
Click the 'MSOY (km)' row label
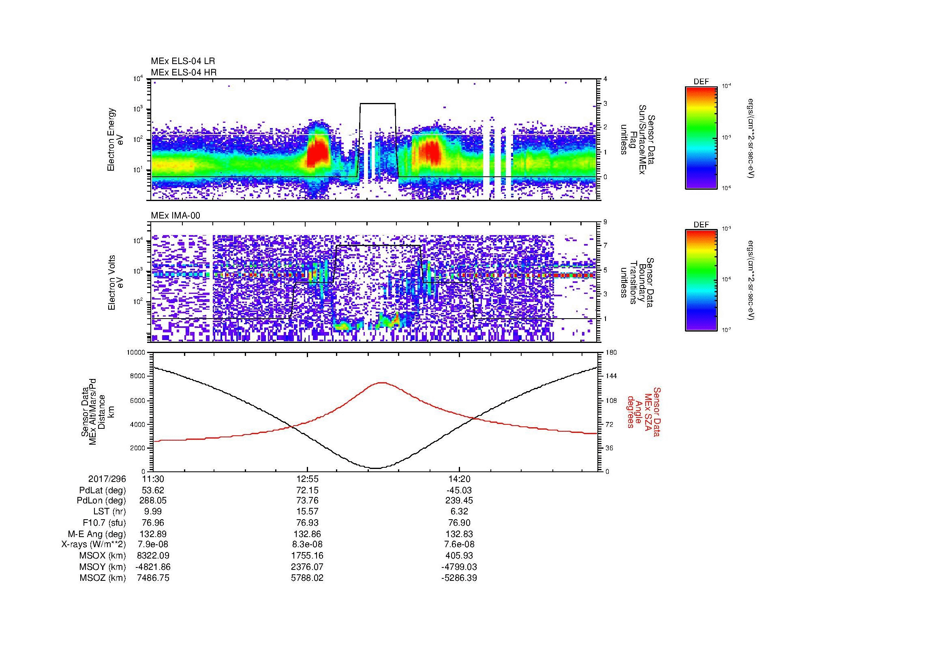(x=103, y=567)
